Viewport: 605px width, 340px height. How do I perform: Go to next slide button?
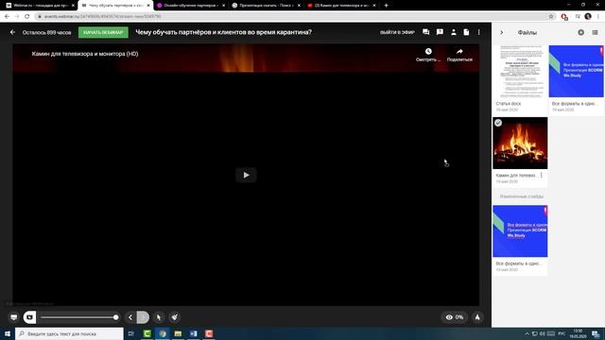[x=143, y=317]
